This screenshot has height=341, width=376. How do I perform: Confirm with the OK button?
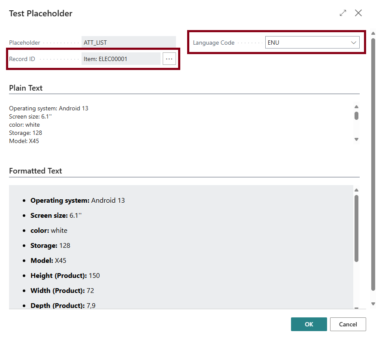(309, 324)
